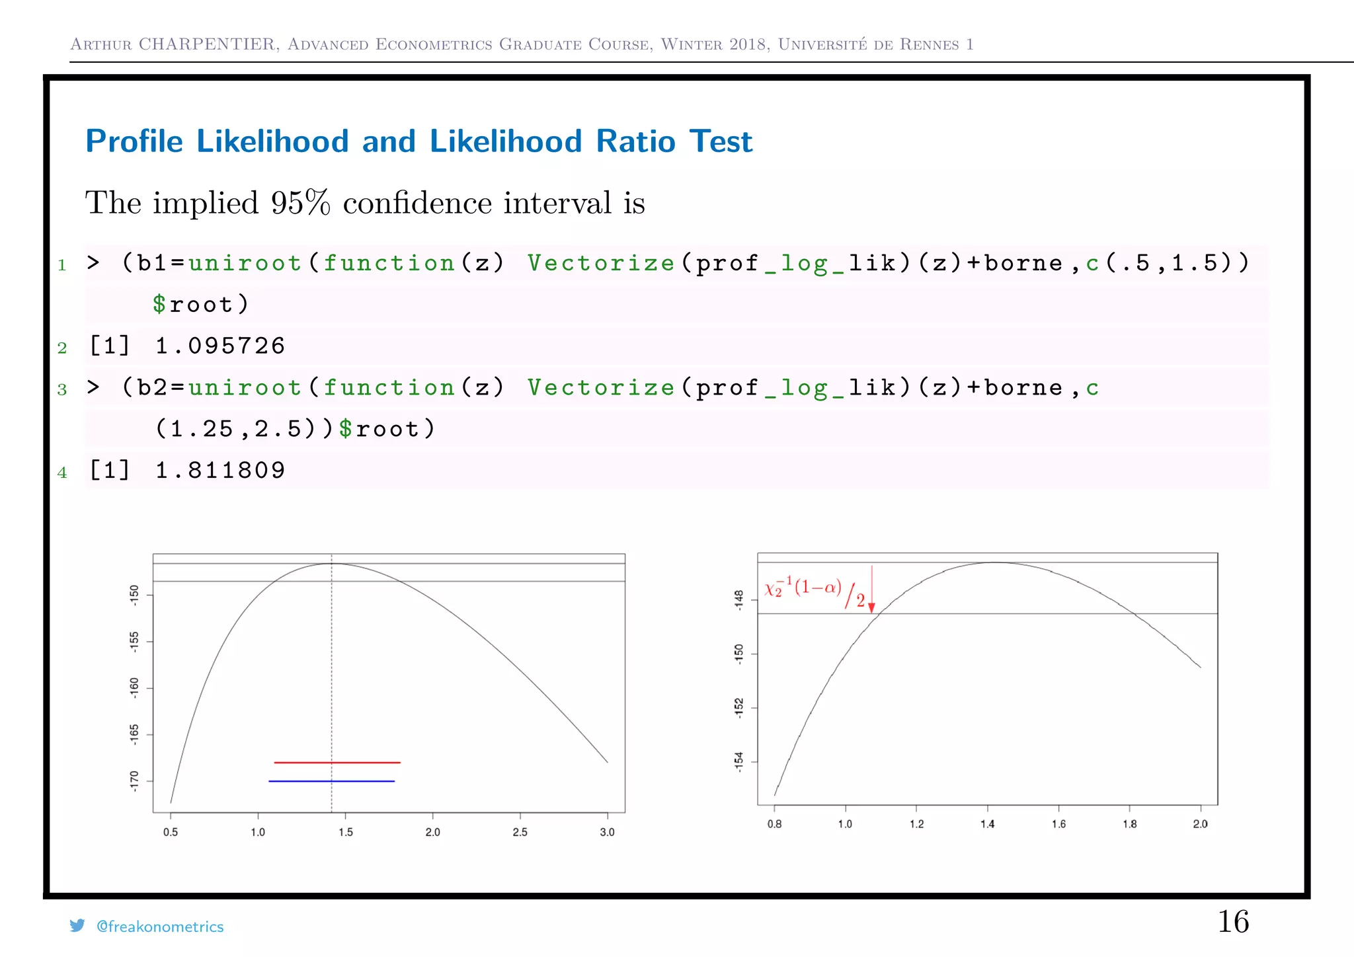
Task: Click the '$root)' continuation after c(.5,1.5))
Action: (201, 305)
